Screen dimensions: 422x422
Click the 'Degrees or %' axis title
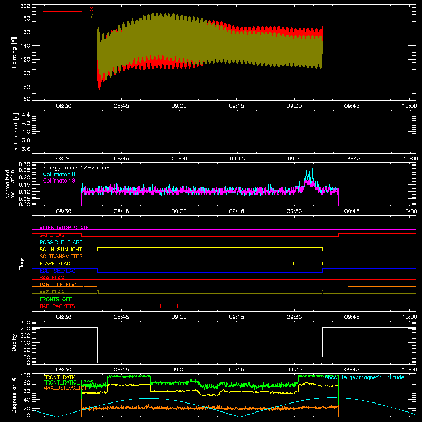(14, 395)
